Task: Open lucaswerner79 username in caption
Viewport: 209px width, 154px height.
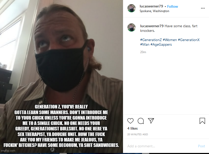Action: (152, 26)
